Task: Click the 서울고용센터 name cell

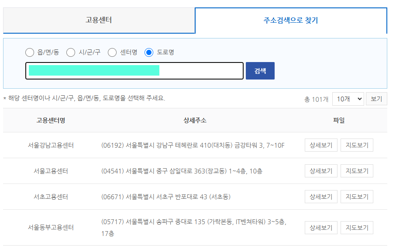Action: click(x=51, y=171)
